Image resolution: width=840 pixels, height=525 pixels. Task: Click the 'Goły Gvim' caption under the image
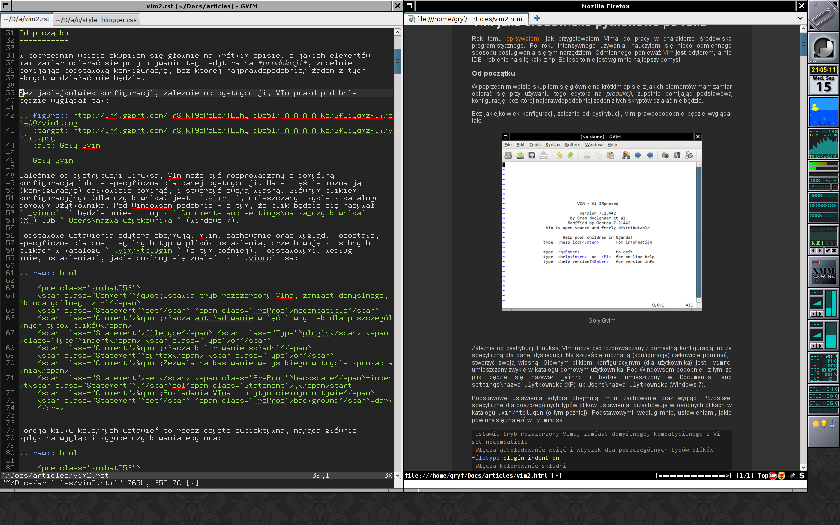(602, 321)
